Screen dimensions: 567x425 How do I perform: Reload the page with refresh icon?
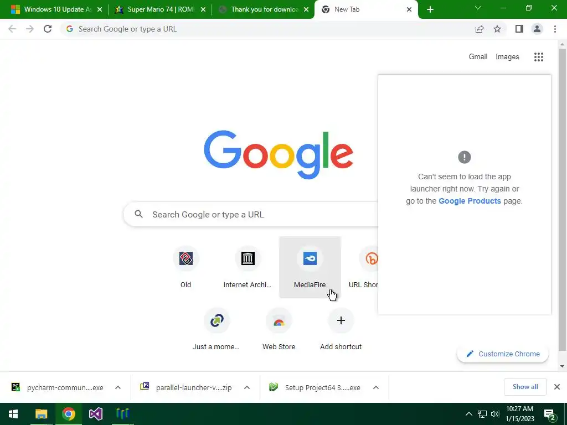pos(48,29)
